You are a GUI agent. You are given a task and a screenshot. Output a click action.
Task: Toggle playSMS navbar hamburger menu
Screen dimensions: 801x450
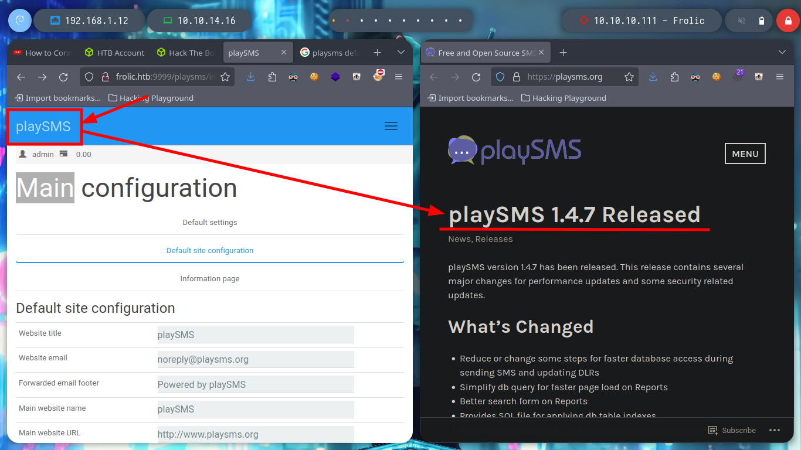click(x=391, y=126)
